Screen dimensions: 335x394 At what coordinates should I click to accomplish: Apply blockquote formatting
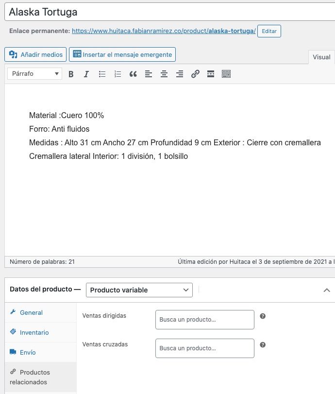point(133,74)
